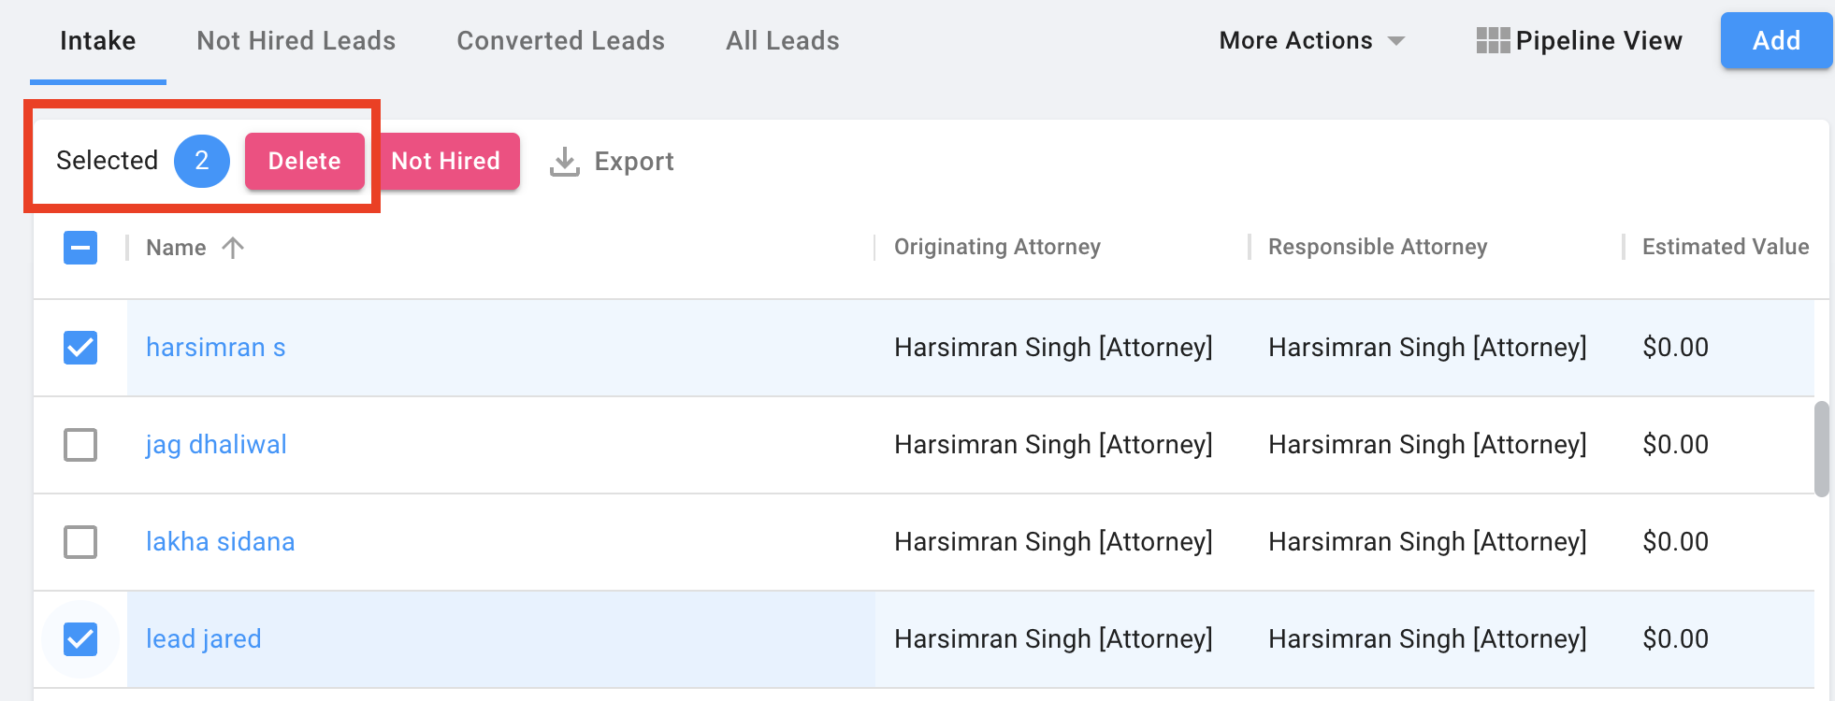This screenshot has width=1835, height=701.
Task: Open the jag dhaliwal lead link
Action: click(216, 445)
